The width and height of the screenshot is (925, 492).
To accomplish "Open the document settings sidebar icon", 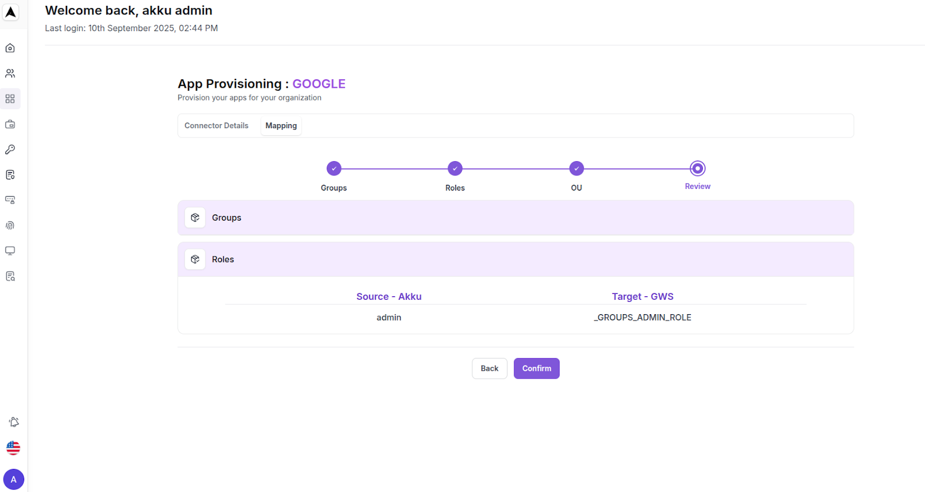I will pos(10,175).
